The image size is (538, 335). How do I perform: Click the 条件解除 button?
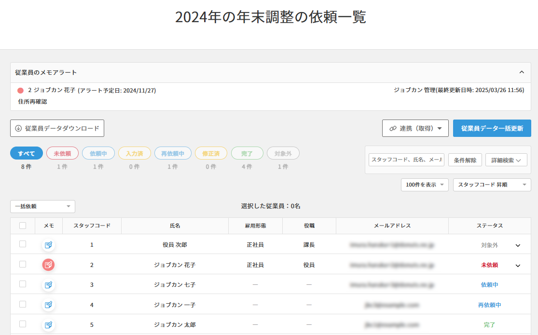click(465, 160)
